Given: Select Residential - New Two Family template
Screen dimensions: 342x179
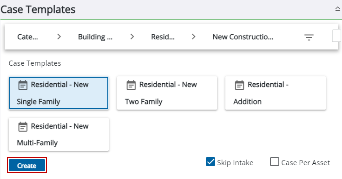Looking at the screenshot, I should pos(167,93).
